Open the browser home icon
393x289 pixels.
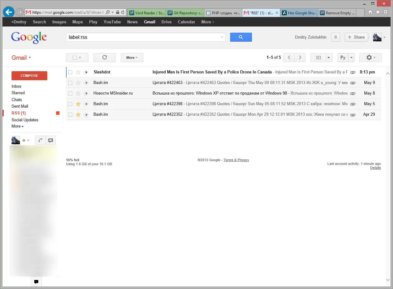(x=370, y=12)
